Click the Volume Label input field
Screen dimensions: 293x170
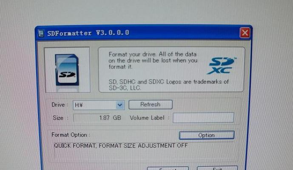[203, 118]
